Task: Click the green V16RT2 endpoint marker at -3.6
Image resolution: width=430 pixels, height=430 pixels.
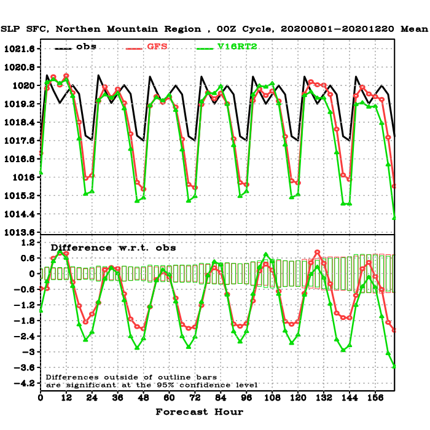Action: click(394, 366)
